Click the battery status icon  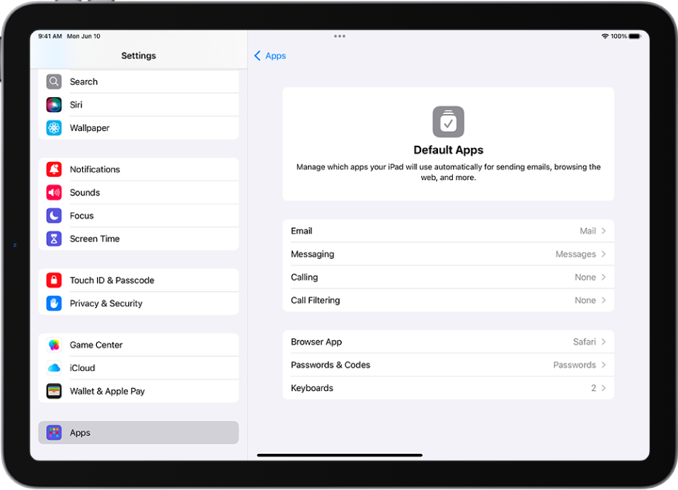(x=635, y=36)
